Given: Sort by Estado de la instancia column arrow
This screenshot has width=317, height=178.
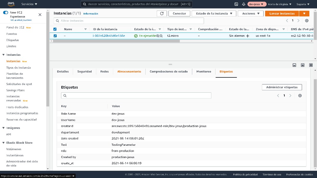Looking at the screenshot, I should click(x=160, y=29).
